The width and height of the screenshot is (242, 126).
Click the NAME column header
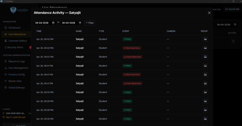pos(79,31)
